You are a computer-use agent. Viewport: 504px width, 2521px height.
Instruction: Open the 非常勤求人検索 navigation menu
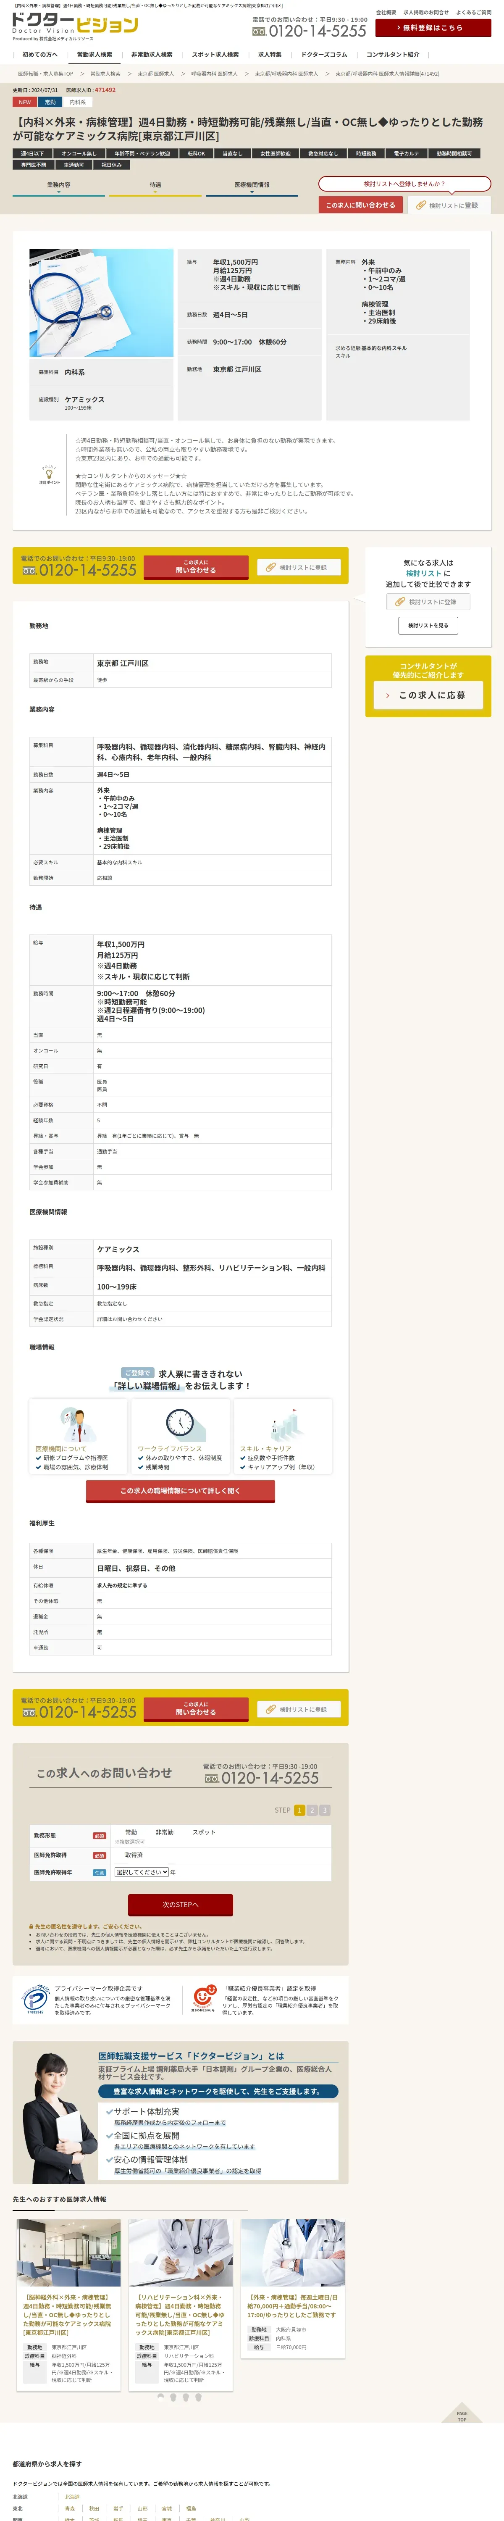[x=152, y=55]
